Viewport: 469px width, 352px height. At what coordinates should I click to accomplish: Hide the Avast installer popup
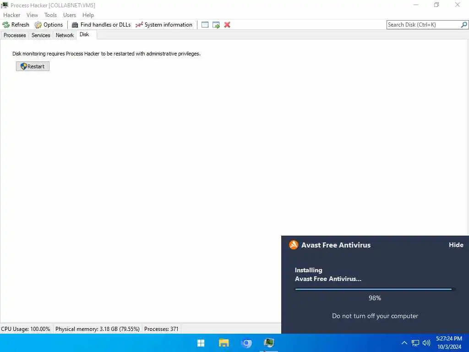[x=456, y=245]
